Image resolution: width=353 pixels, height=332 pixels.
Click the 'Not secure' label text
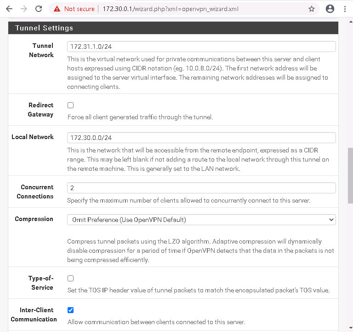79,9
